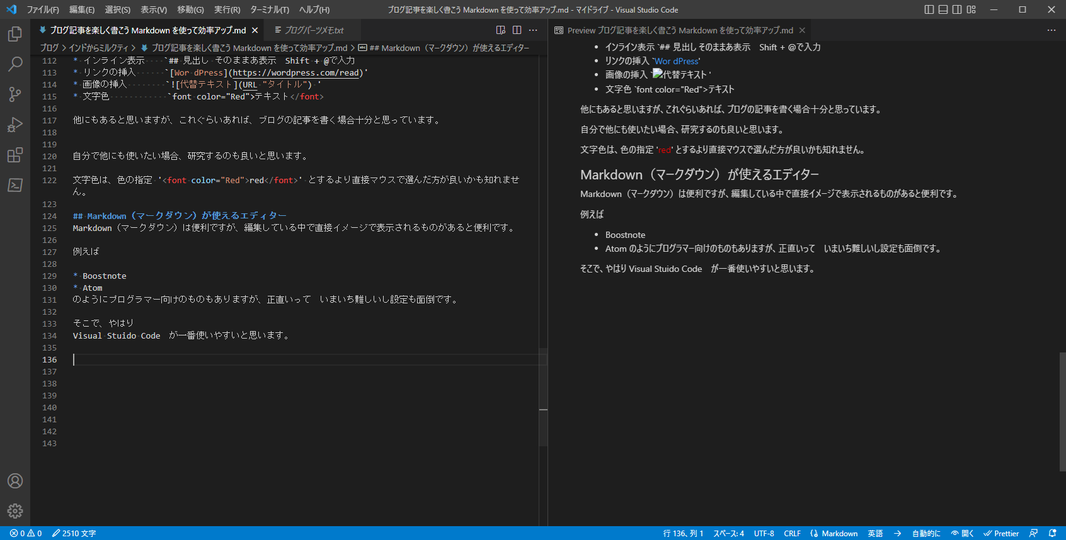The height and width of the screenshot is (540, 1066).
Task: Close the Preview tab
Action: coord(802,30)
